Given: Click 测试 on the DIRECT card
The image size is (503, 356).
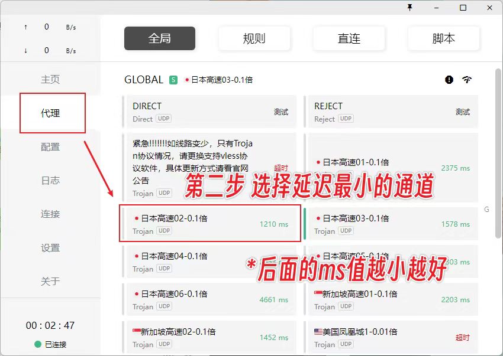Looking at the screenshot, I should [x=281, y=112].
